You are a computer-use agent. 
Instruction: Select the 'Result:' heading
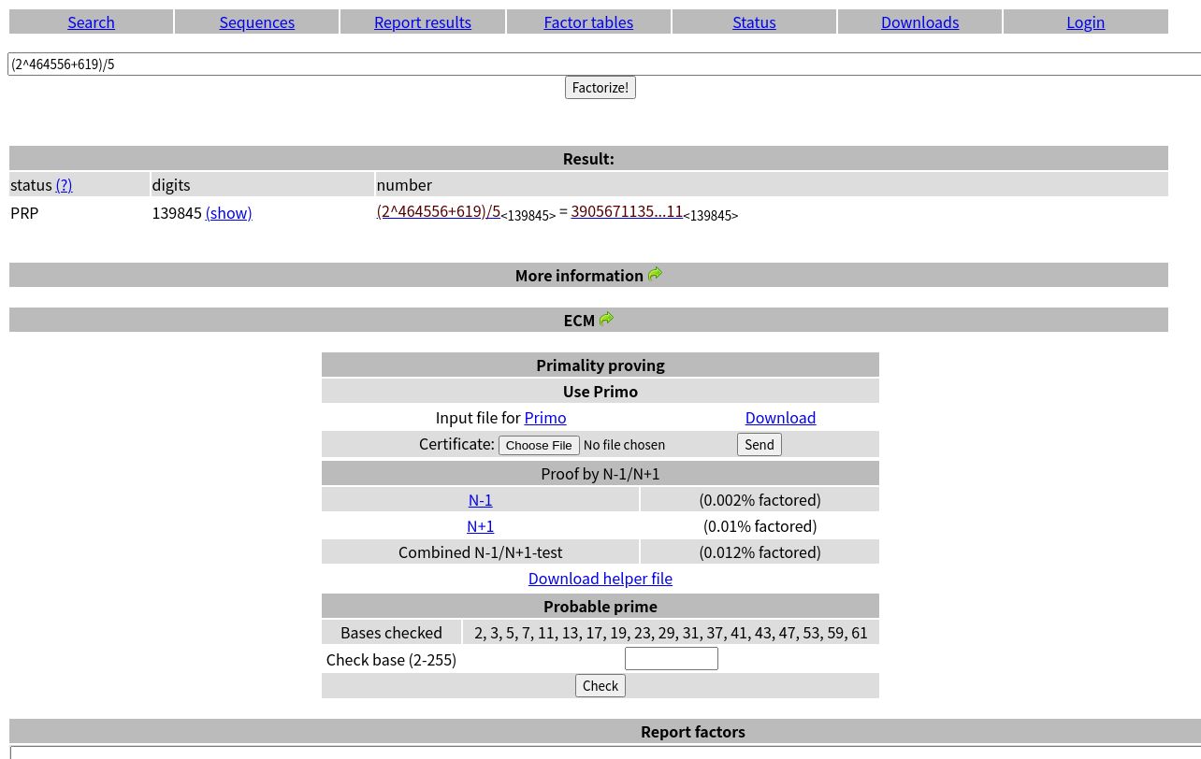pos(588,159)
